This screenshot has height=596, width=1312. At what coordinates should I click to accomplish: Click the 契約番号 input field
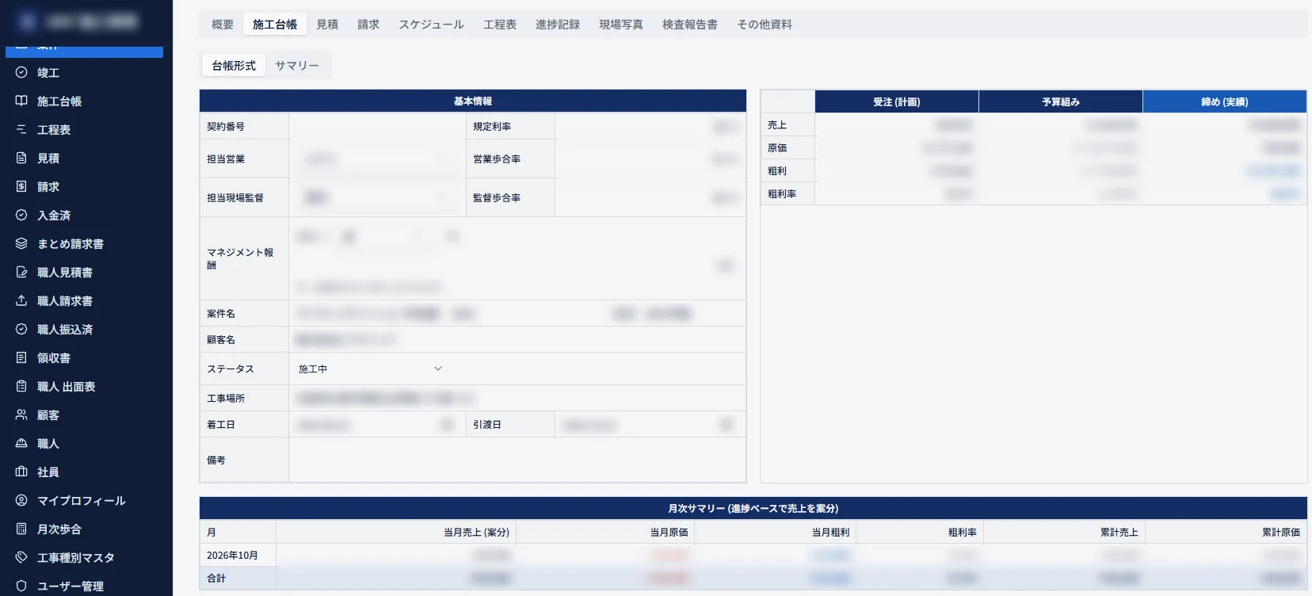click(x=377, y=127)
